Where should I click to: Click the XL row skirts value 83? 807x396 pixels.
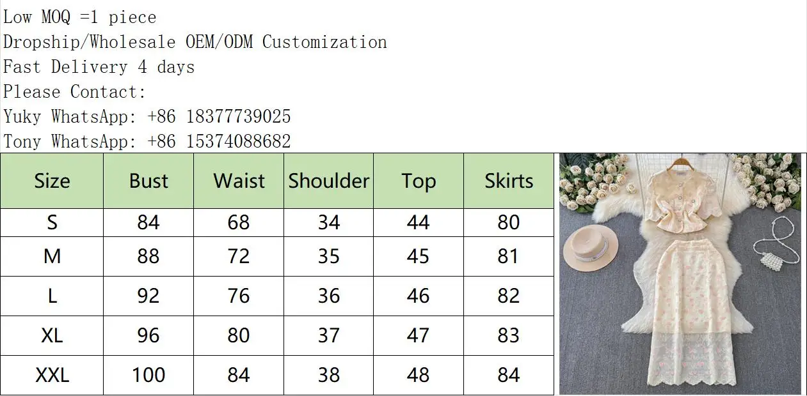tap(509, 335)
